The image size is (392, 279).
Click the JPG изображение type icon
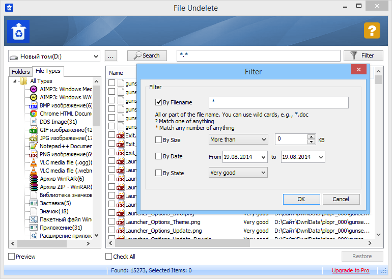[x=34, y=138]
